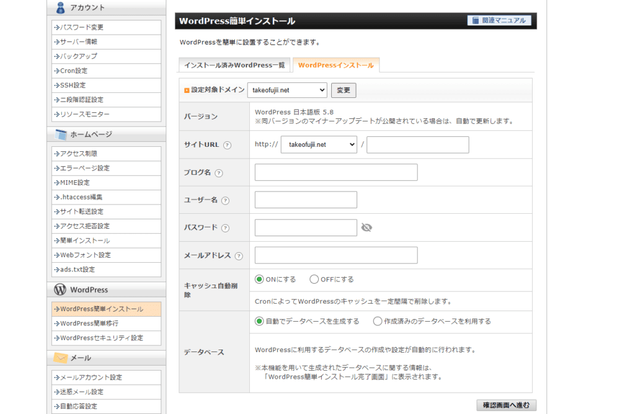This screenshot has height=414, width=635.
Task: Open WordPressセキュリティ設定 in sidebar
Action: point(106,338)
